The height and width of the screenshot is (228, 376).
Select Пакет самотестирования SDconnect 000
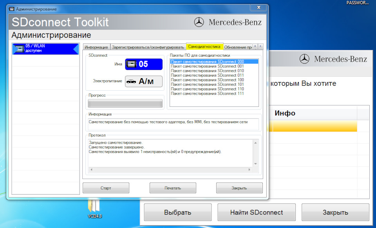(x=214, y=62)
